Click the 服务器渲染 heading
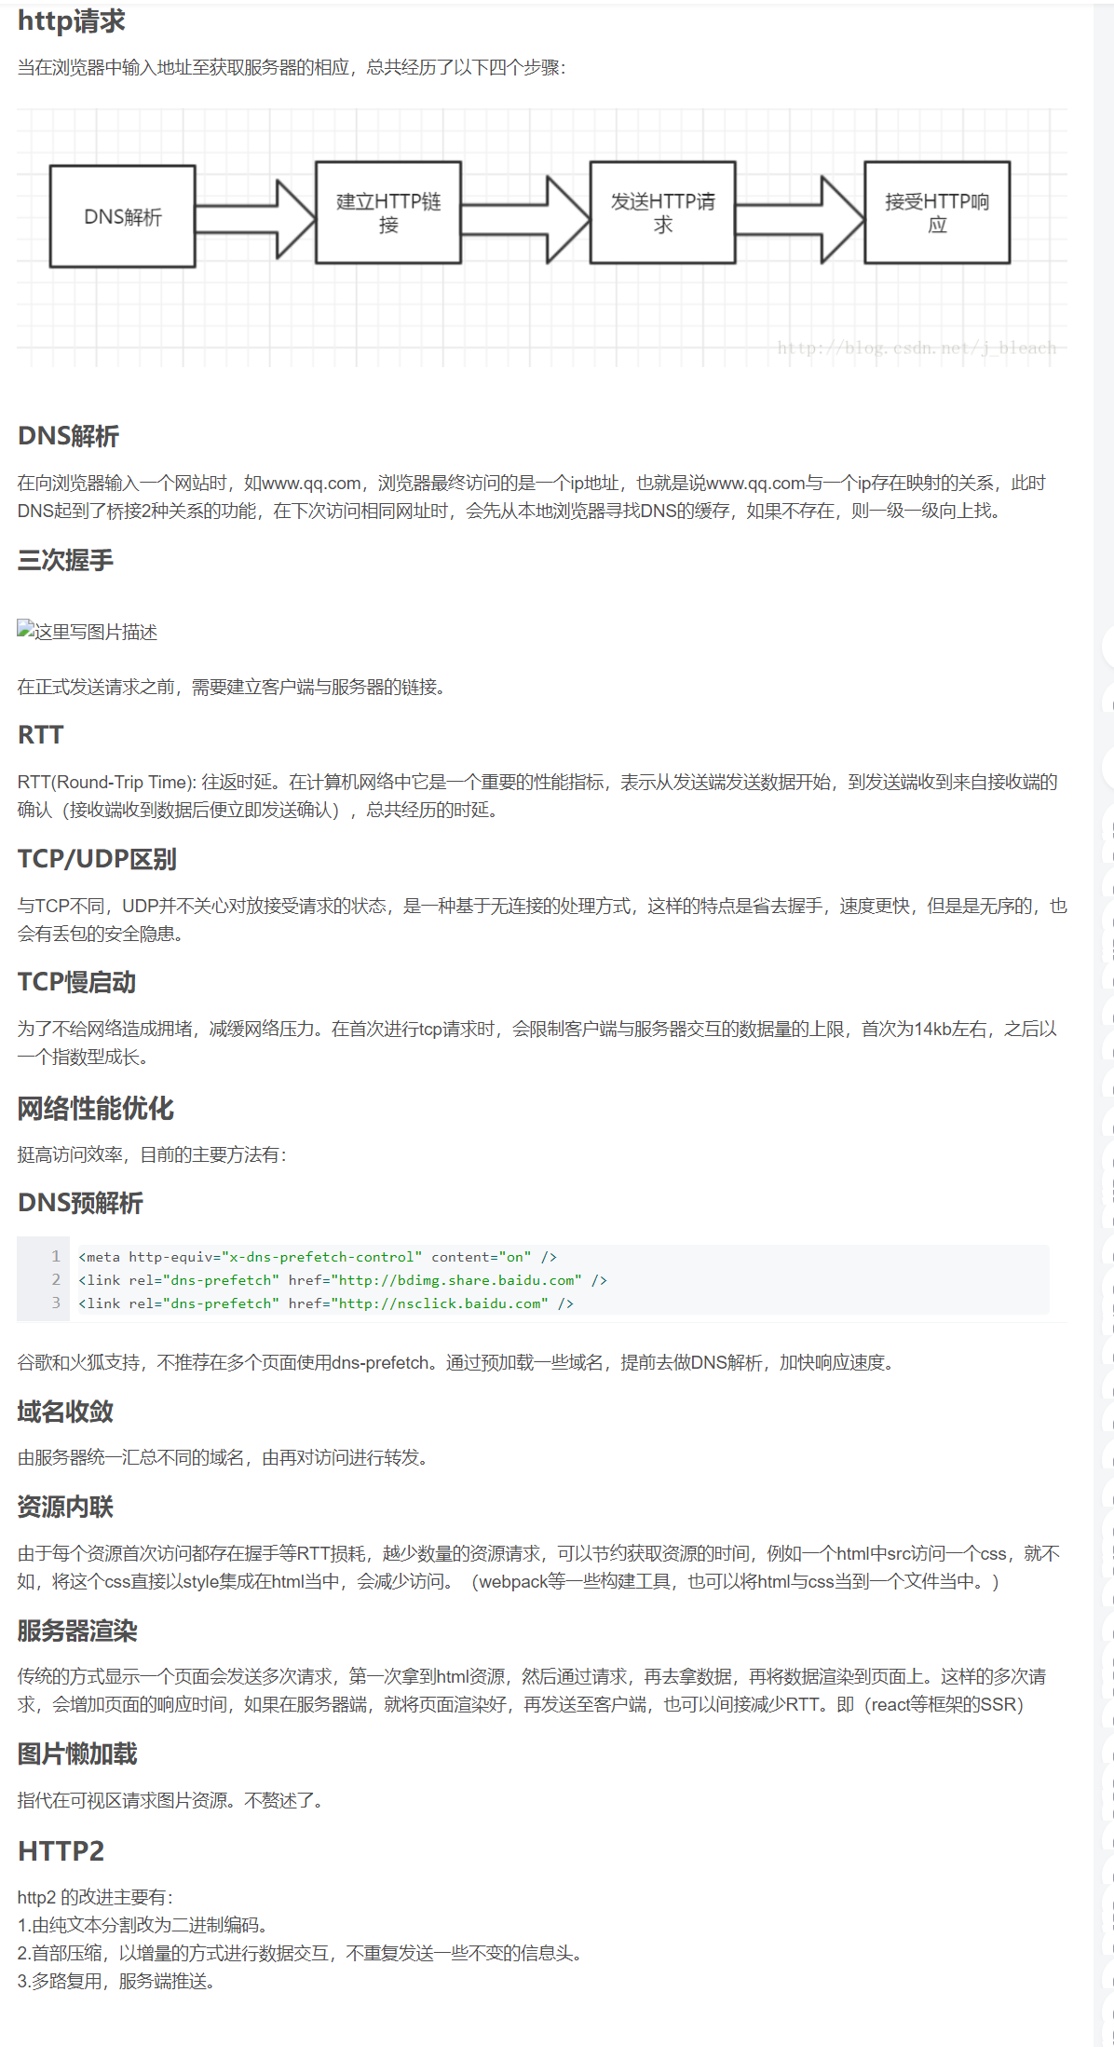The image size is (1114, 2047). [x=77, y=1631]
